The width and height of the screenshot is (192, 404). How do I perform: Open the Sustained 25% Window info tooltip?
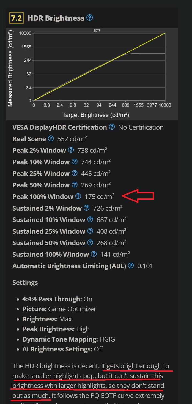[90, 231]
